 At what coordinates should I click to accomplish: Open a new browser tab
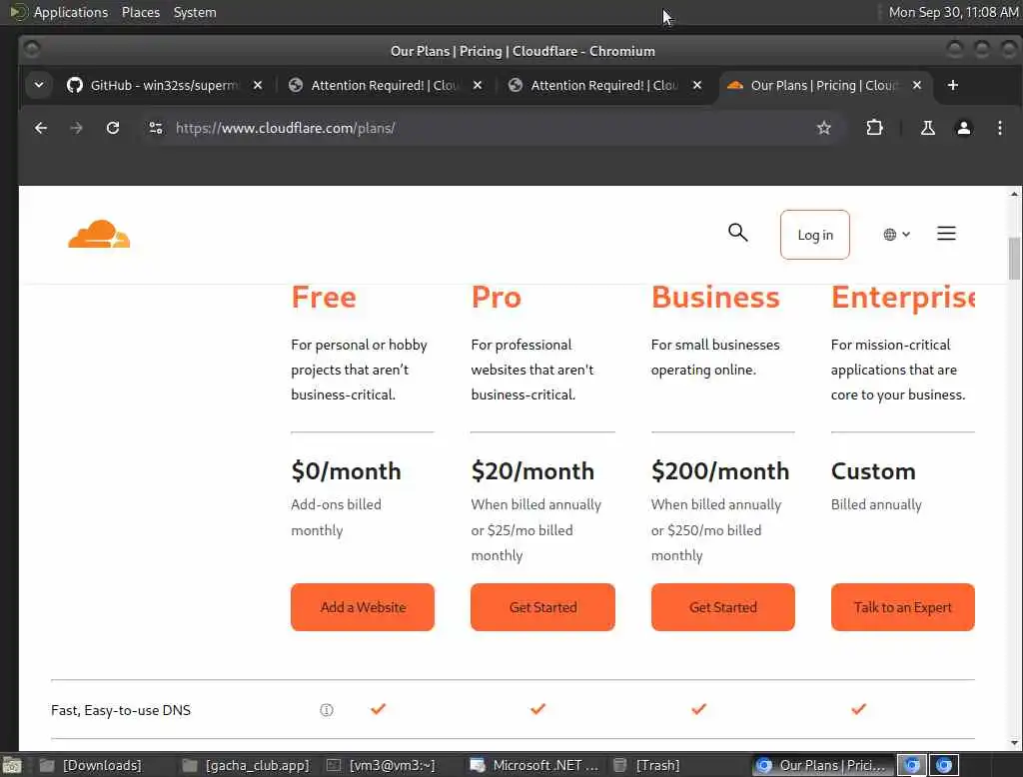(952, 85)
